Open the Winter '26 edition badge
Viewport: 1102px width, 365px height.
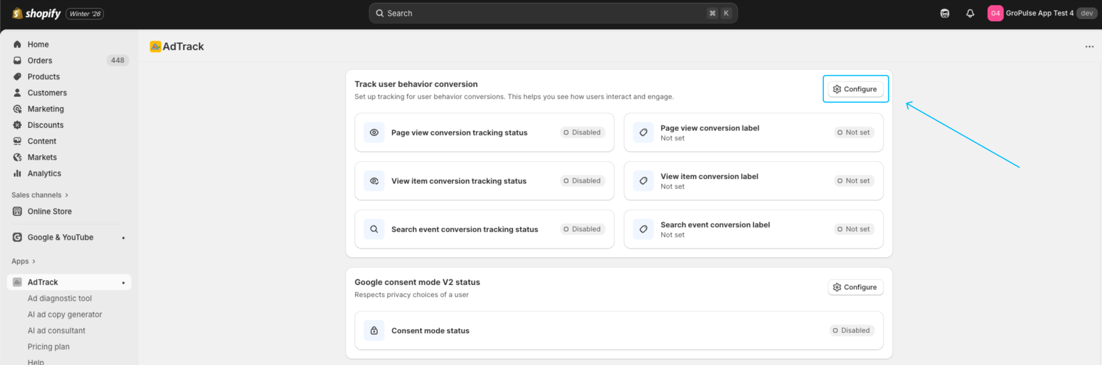[x=85, y=14]
